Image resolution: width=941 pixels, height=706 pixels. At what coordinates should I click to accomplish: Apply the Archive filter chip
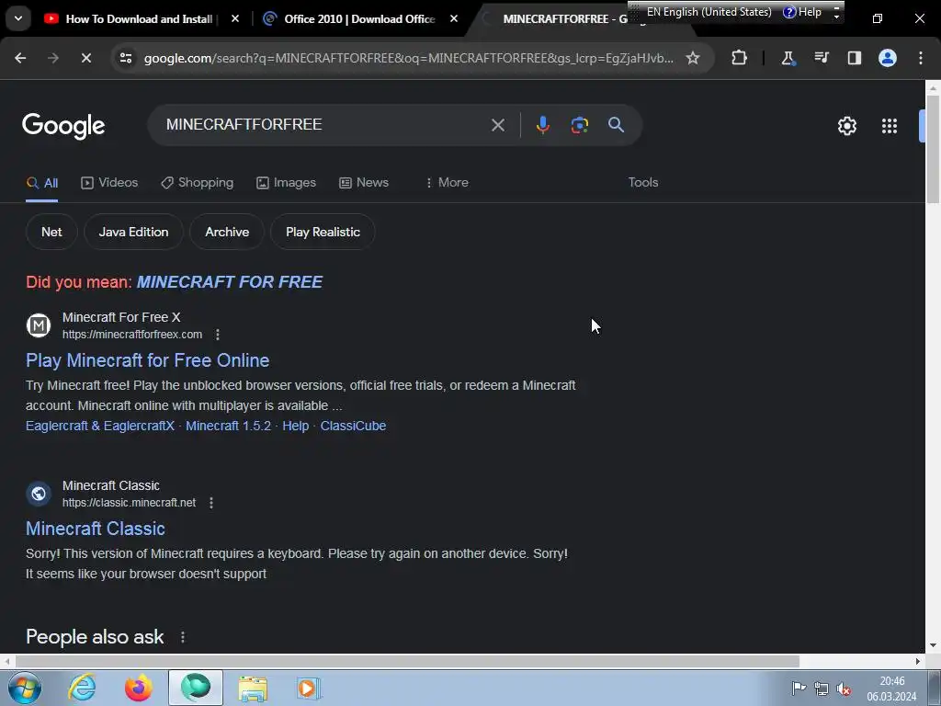click(x=227, y=232)
